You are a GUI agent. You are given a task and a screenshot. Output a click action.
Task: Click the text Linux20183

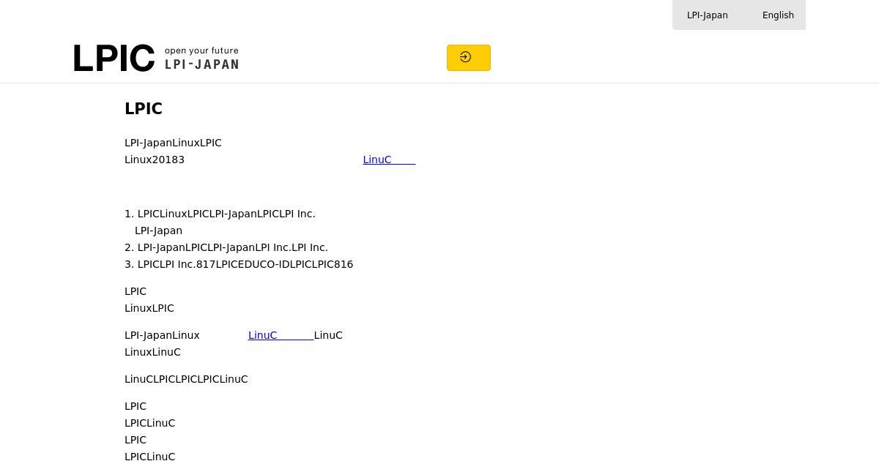click(x=155, y=160)
